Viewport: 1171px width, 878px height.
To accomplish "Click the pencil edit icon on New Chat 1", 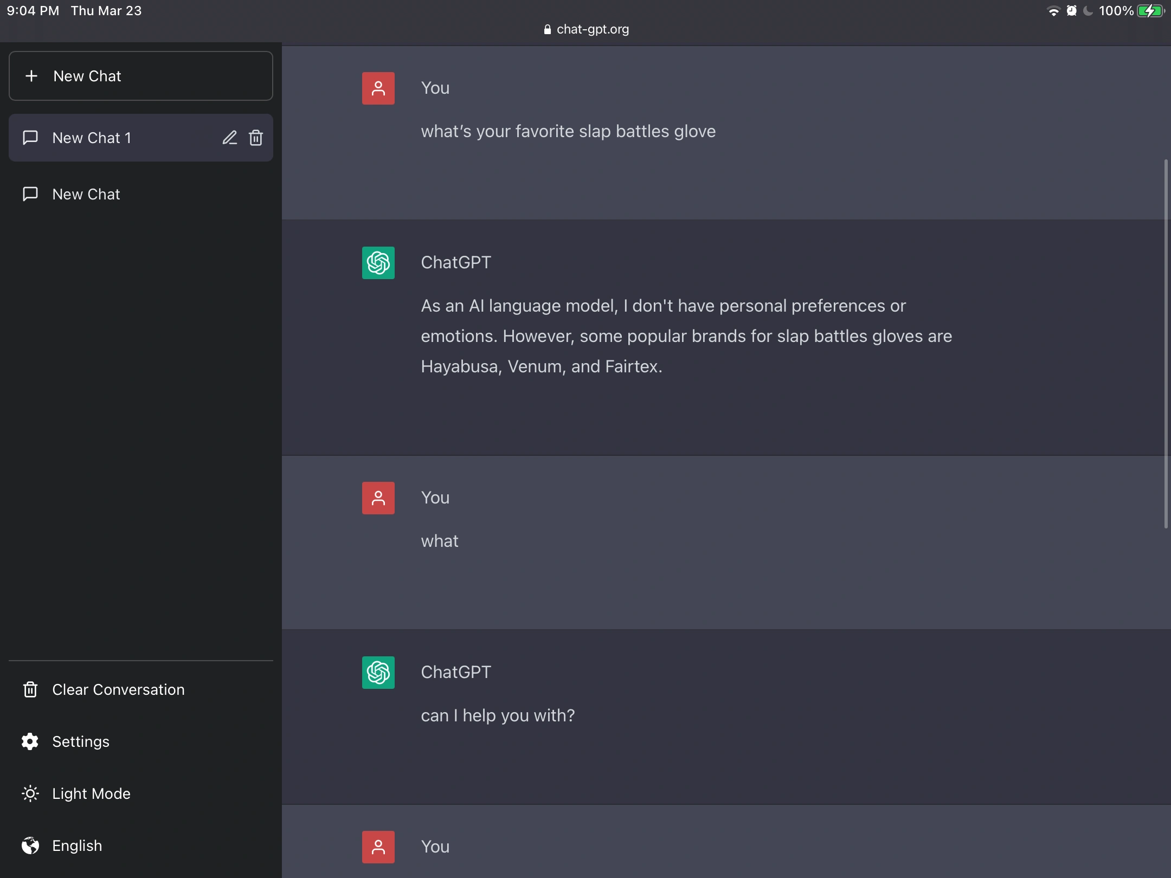I will [x=229, y=138].
